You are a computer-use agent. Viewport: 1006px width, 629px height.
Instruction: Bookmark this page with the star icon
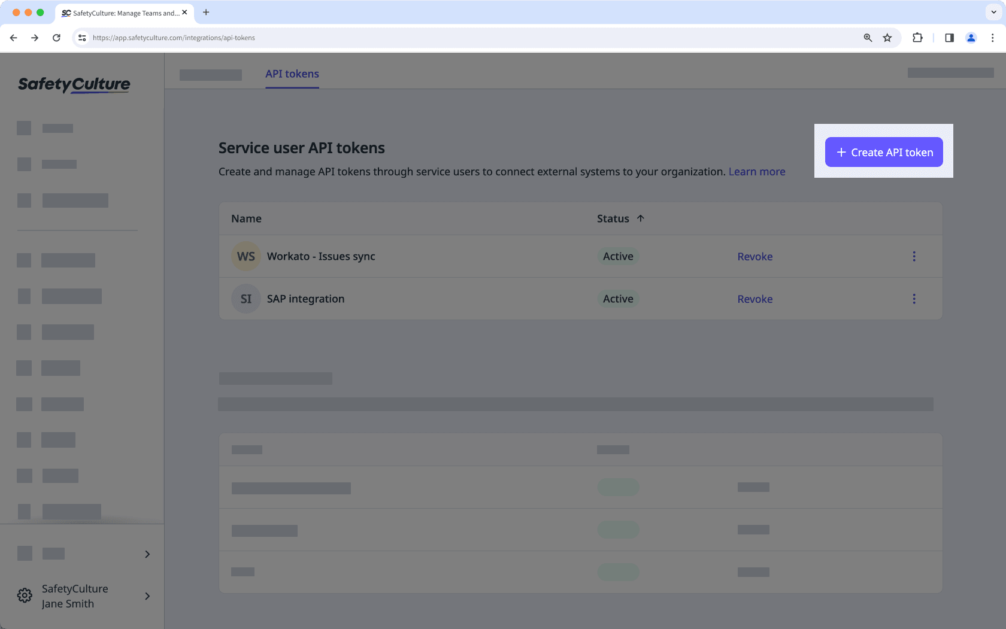(x=887, y=37)
